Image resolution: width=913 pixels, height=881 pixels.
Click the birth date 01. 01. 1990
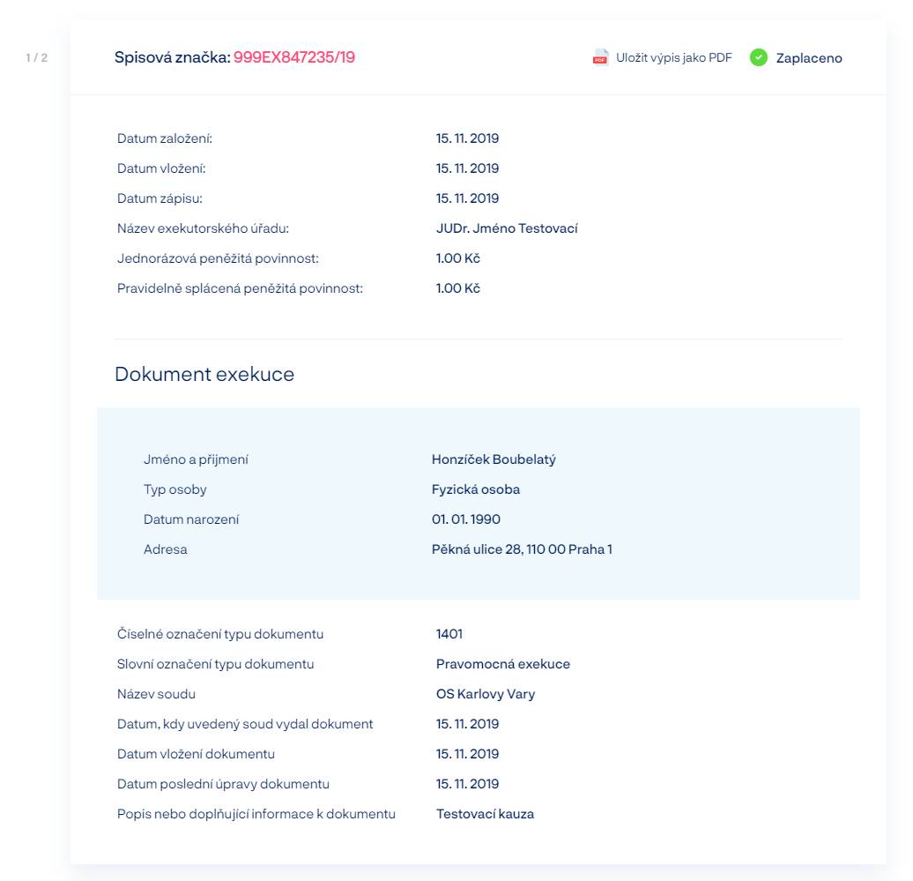point(466,519)
